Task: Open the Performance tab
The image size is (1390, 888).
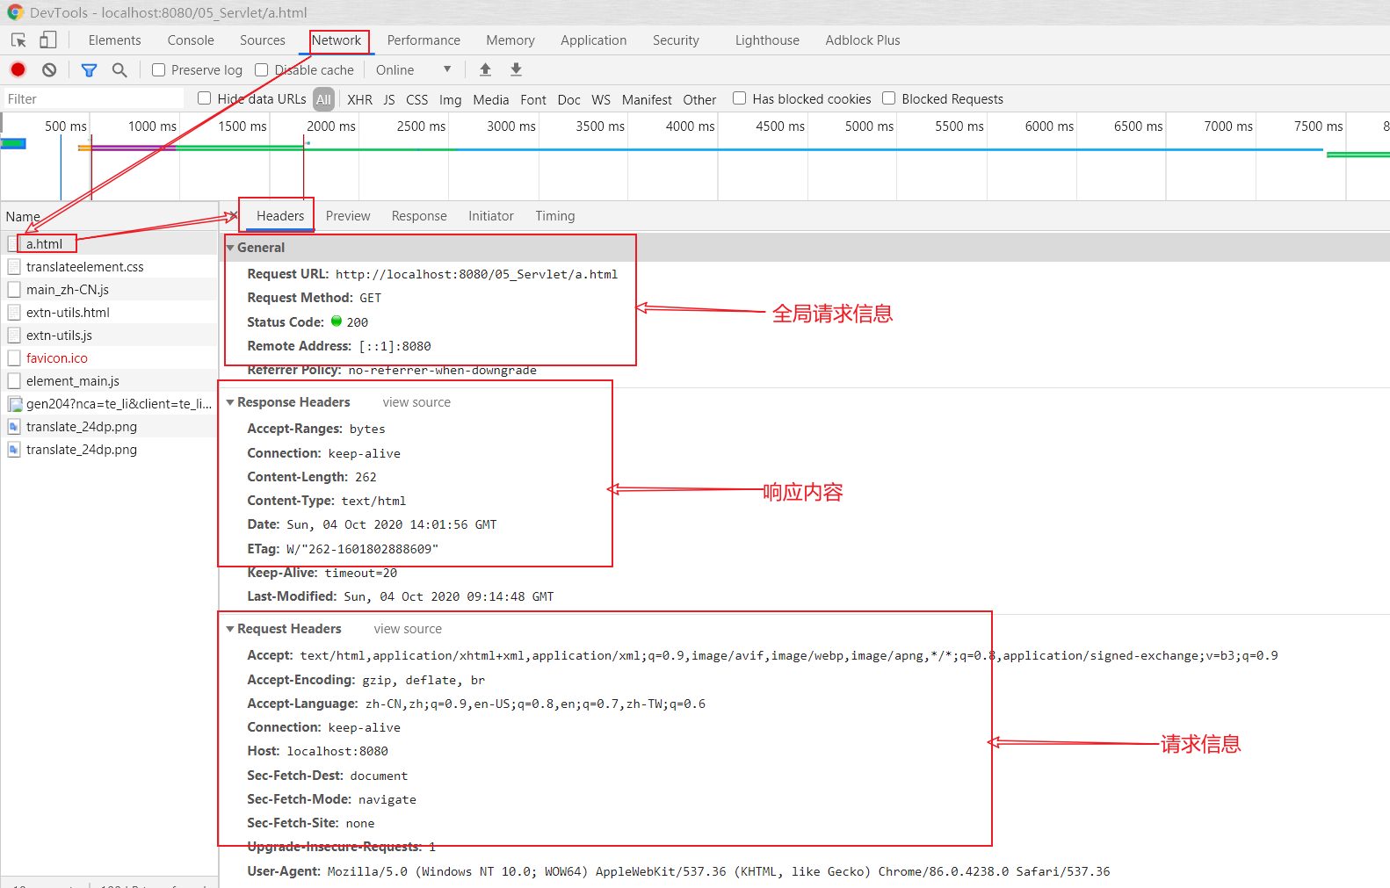Action: click(424, 40)
